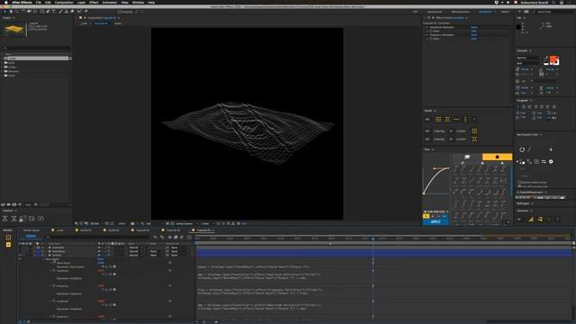Image resolution: width=576 pixels, height=324 pixels.
Task: Open the Composition menu
Action: pyautogui.click(x=64, y=2)
